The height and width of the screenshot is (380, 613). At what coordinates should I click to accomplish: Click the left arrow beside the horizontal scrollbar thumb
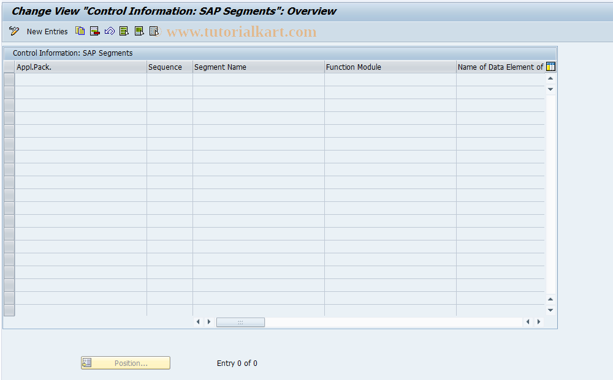pos(198,322)
